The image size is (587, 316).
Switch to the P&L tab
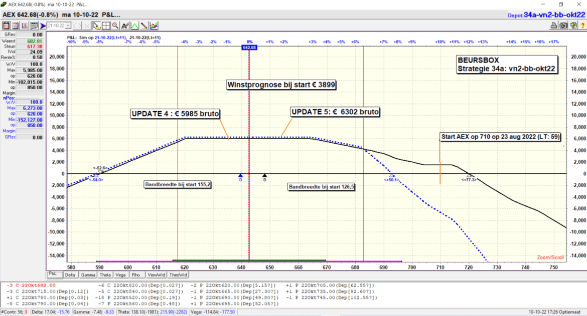(x=55, y=274)
